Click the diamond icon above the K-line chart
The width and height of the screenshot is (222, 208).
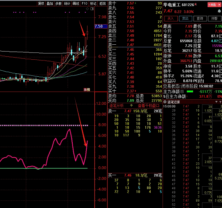87,9
